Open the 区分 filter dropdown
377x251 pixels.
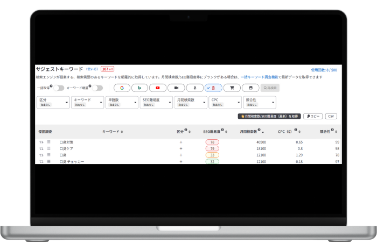[x=53, y=102]
